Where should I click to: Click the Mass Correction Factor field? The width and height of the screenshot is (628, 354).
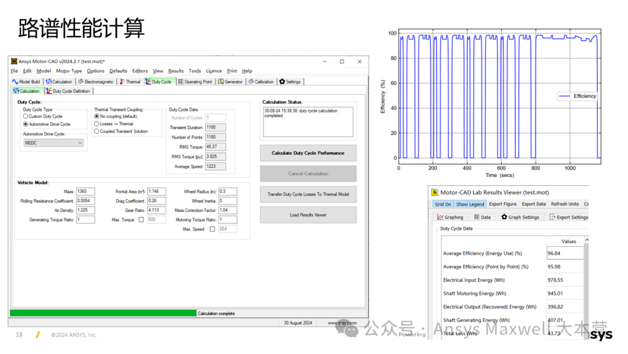click(x=227, y=210)
